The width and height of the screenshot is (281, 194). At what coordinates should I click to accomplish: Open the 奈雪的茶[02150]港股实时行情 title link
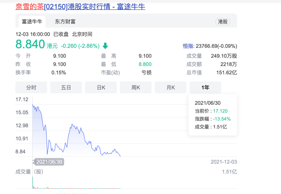(80, 7)
